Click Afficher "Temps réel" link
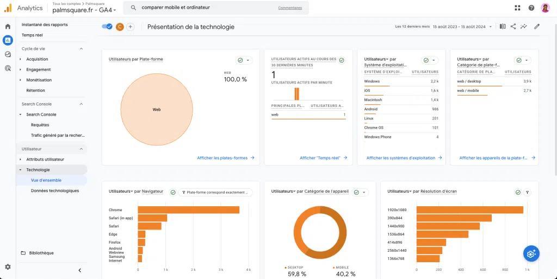Image resolution: width=557 pixels, height=279 pixels. tap(323, 158)
